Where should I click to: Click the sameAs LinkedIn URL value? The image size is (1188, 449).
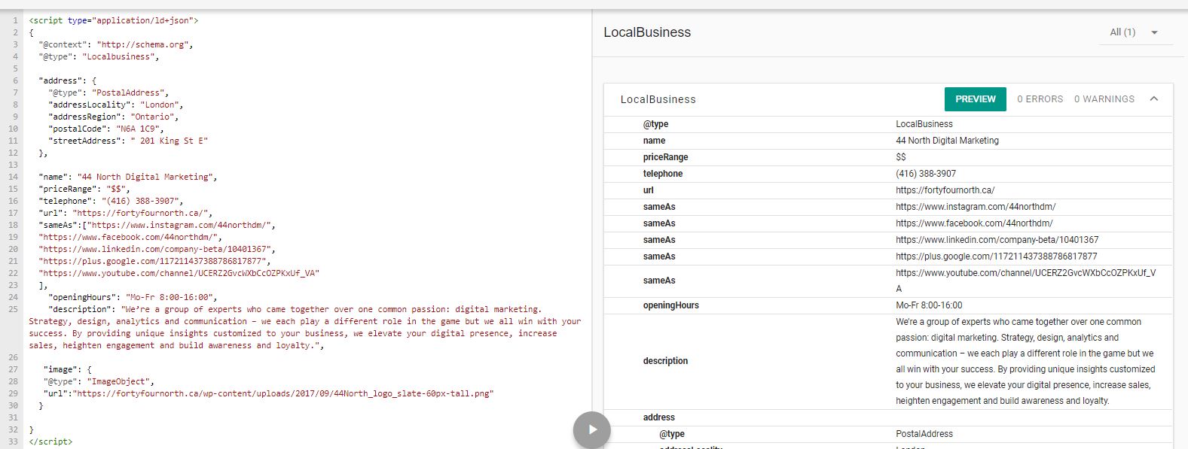pos(997,240)
